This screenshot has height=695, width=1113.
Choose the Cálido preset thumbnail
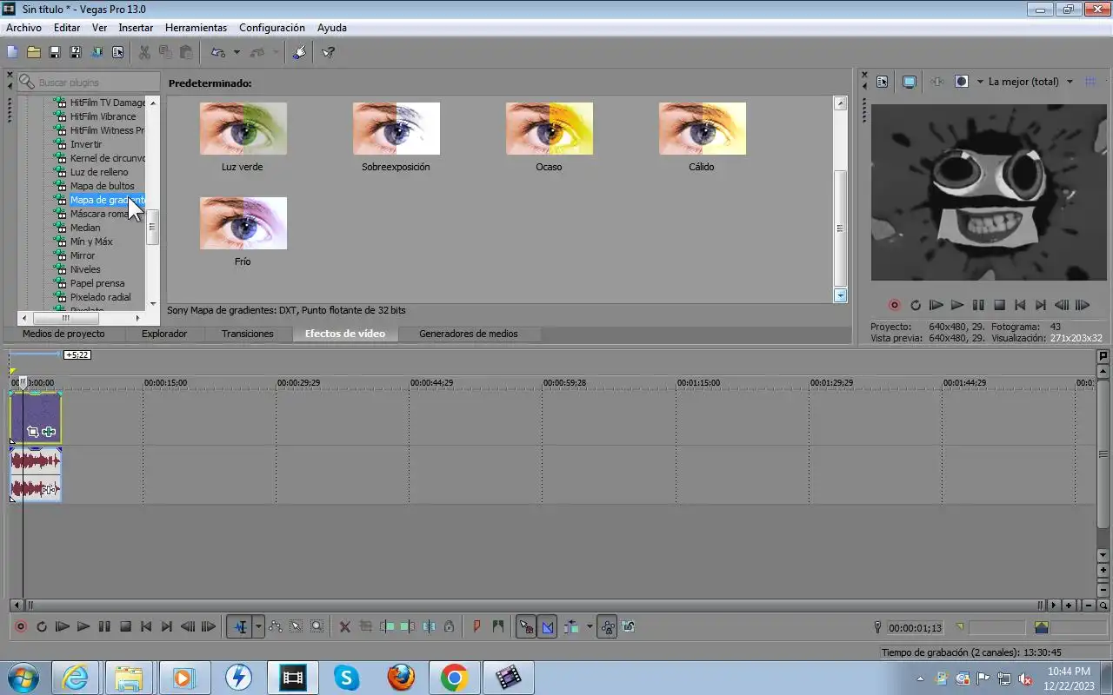[702, 129]
